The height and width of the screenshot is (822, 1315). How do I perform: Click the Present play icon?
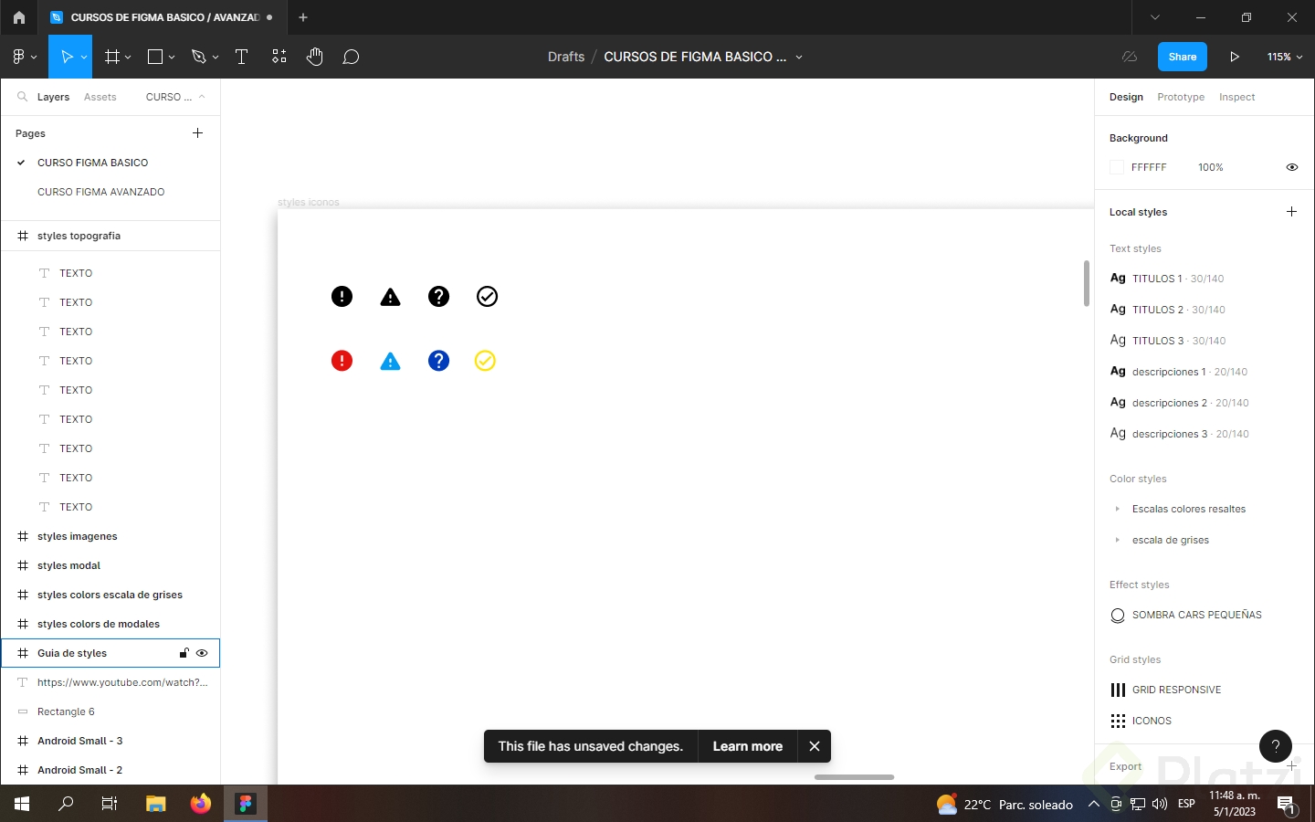1235,57
